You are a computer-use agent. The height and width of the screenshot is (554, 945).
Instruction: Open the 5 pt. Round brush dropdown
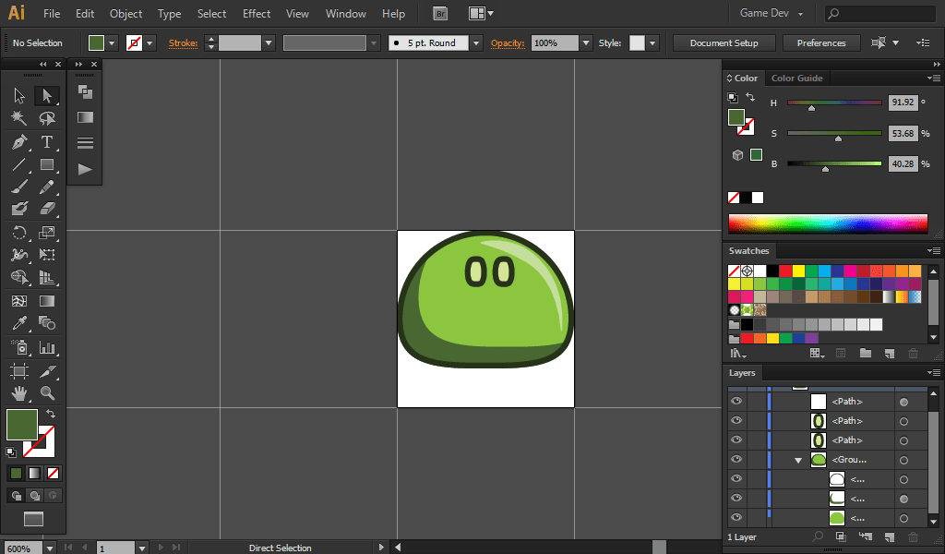point(475,43)
